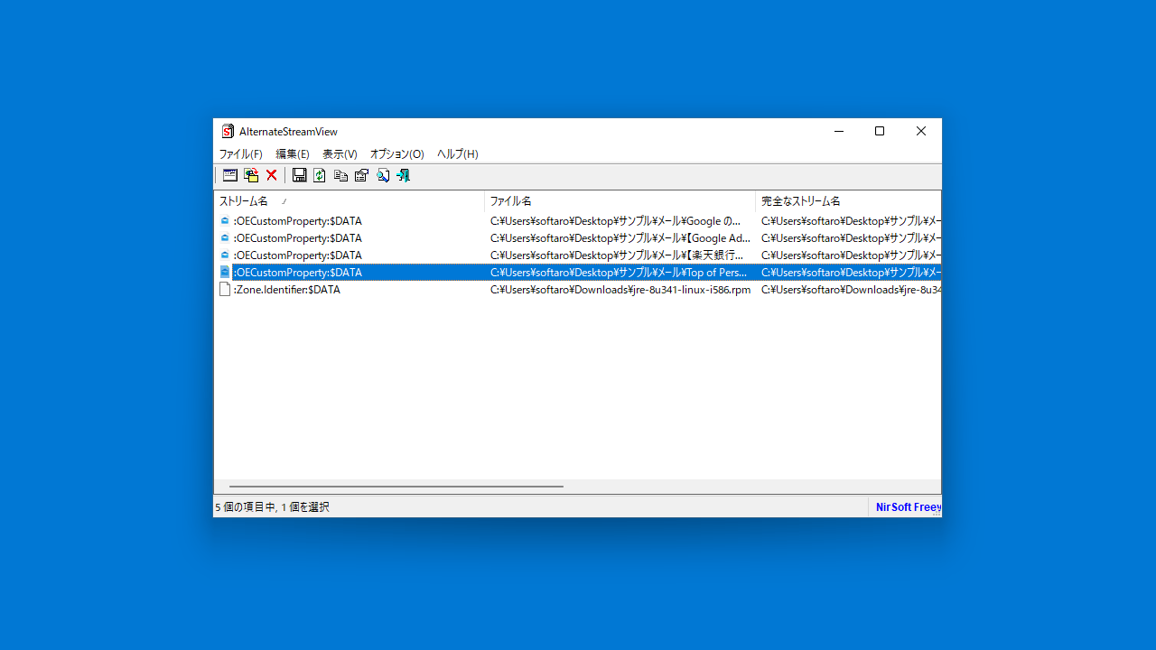Click the Find magnifier toolbar icon
This screenshot has width=1156, height=650.
[x=383, y=175]
